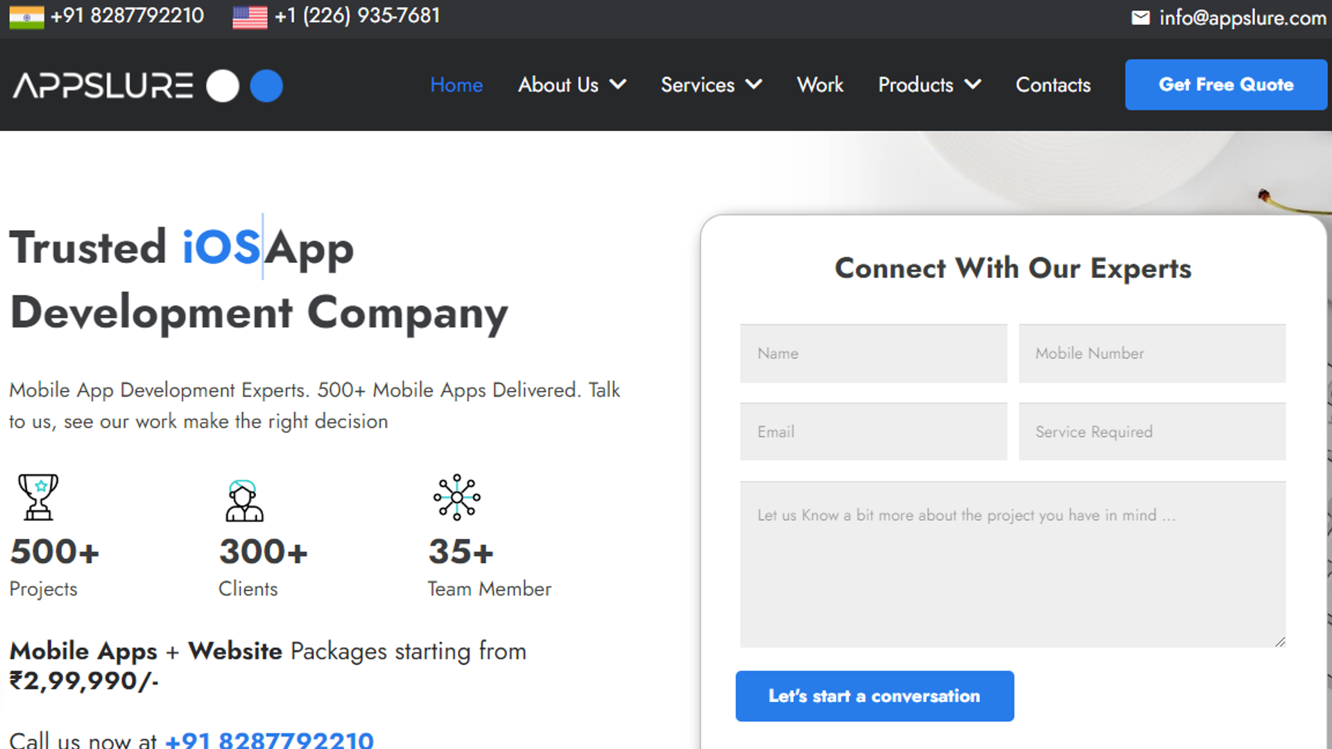Expand the Products dropdown chevron
This screenshot has width=1332, height=749.
pyautogui.click(x=973, y=85)
